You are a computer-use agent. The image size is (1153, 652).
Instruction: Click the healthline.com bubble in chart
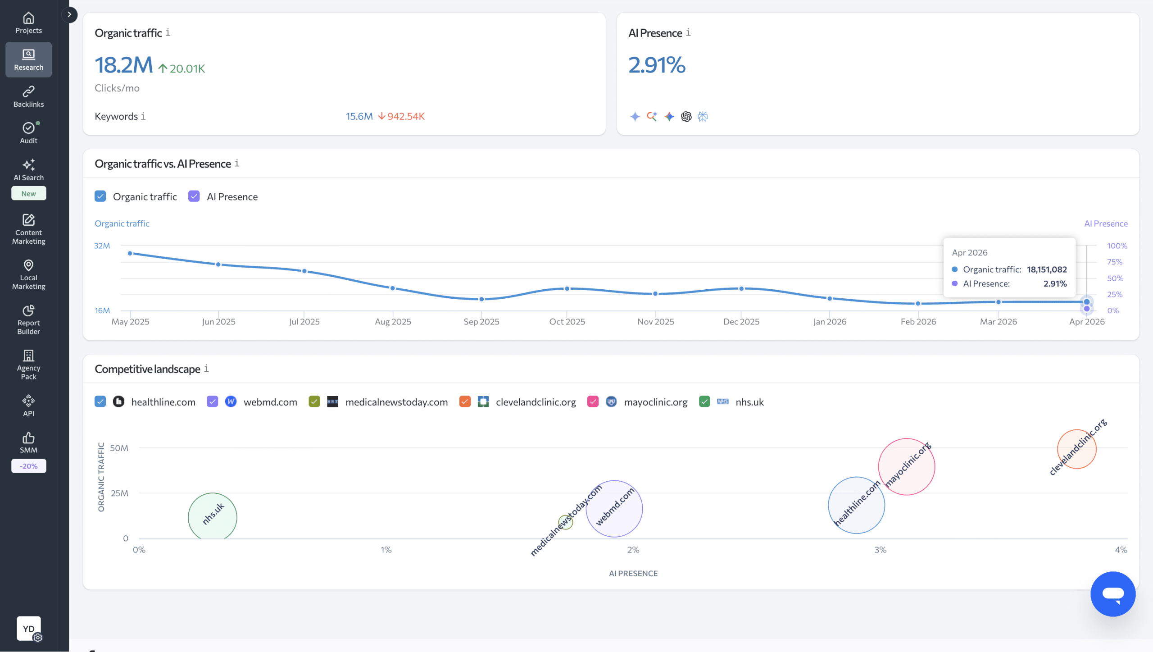[x=856, y=505]
